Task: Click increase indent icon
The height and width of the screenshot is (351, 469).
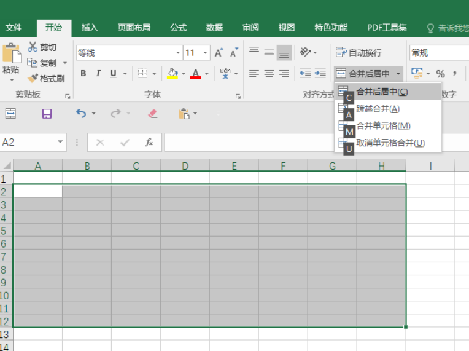Action: (320, 73)
